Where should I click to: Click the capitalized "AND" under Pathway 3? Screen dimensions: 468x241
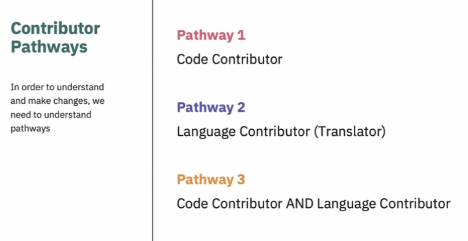tap(300, 204)
